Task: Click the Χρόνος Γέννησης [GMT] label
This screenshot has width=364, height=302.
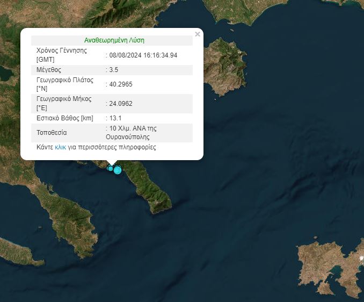Action: coord(61,55)
